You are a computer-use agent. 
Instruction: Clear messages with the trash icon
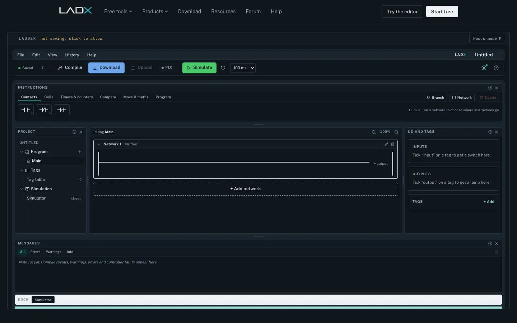pos(497,252)
